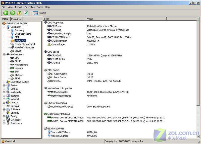Click the vertical scrollbar down arrow
The image size is (201, 144).
198,136
